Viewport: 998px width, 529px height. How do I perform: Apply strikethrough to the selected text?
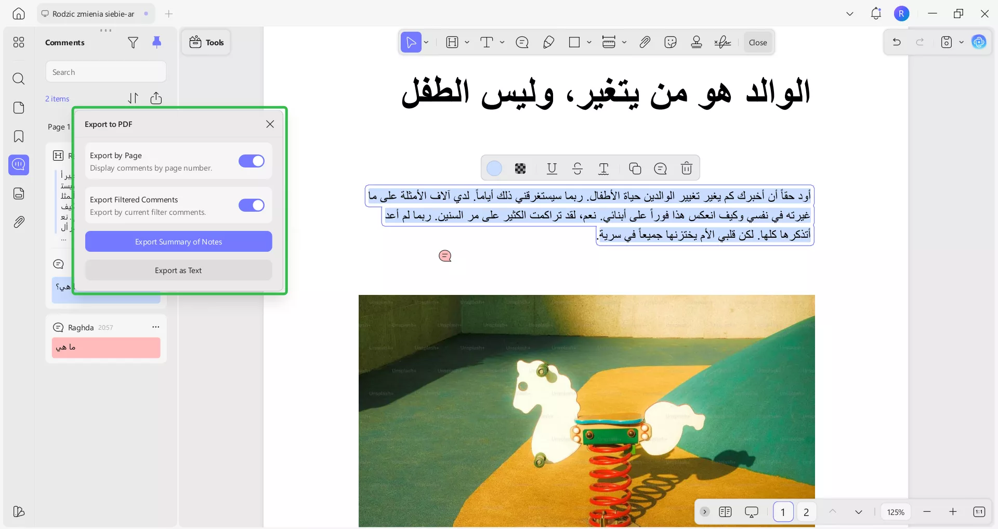click(x=577, y=168)
